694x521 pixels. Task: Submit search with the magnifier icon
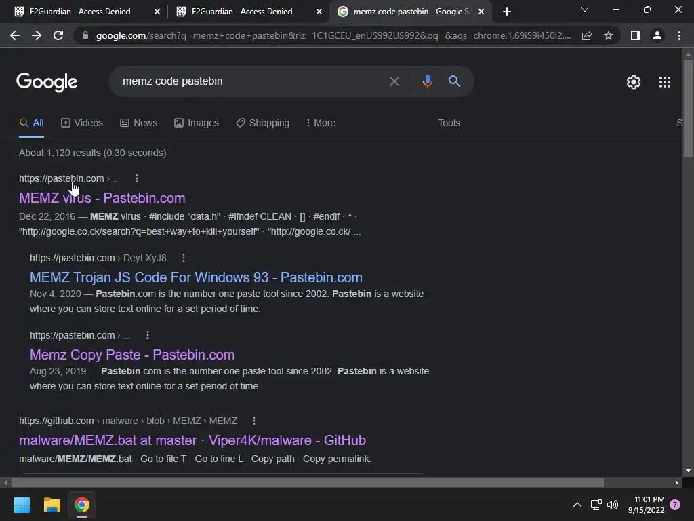(x=454, y=81)
